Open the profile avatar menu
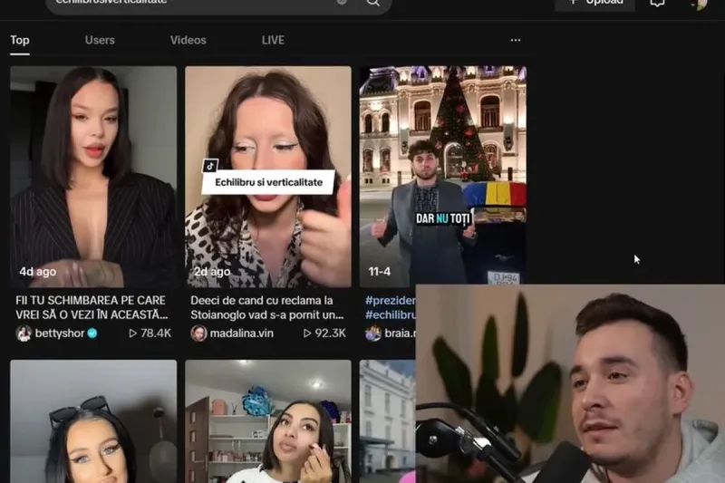This screenshot has height=483, width=725. click(697, 4)
